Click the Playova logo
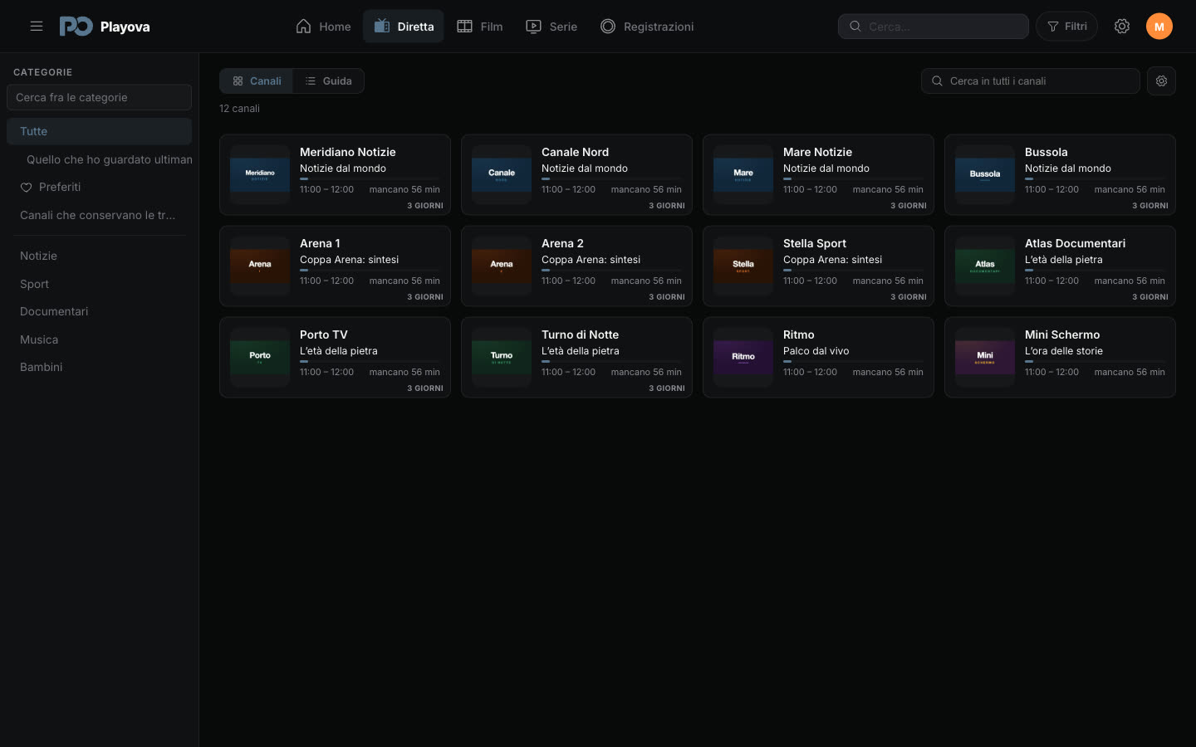The width and height of the screenshot is (1196, 747). pos(105,27)
